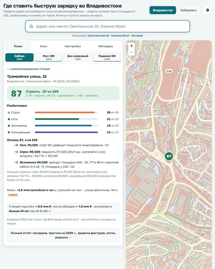Select the Без изменений 2029 scenario
This screenshot has width=215, height=269.
tap(78, 58)
